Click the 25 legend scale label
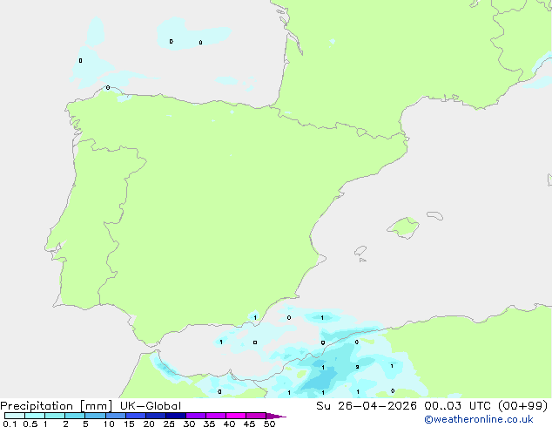 (x=169, y=424)
